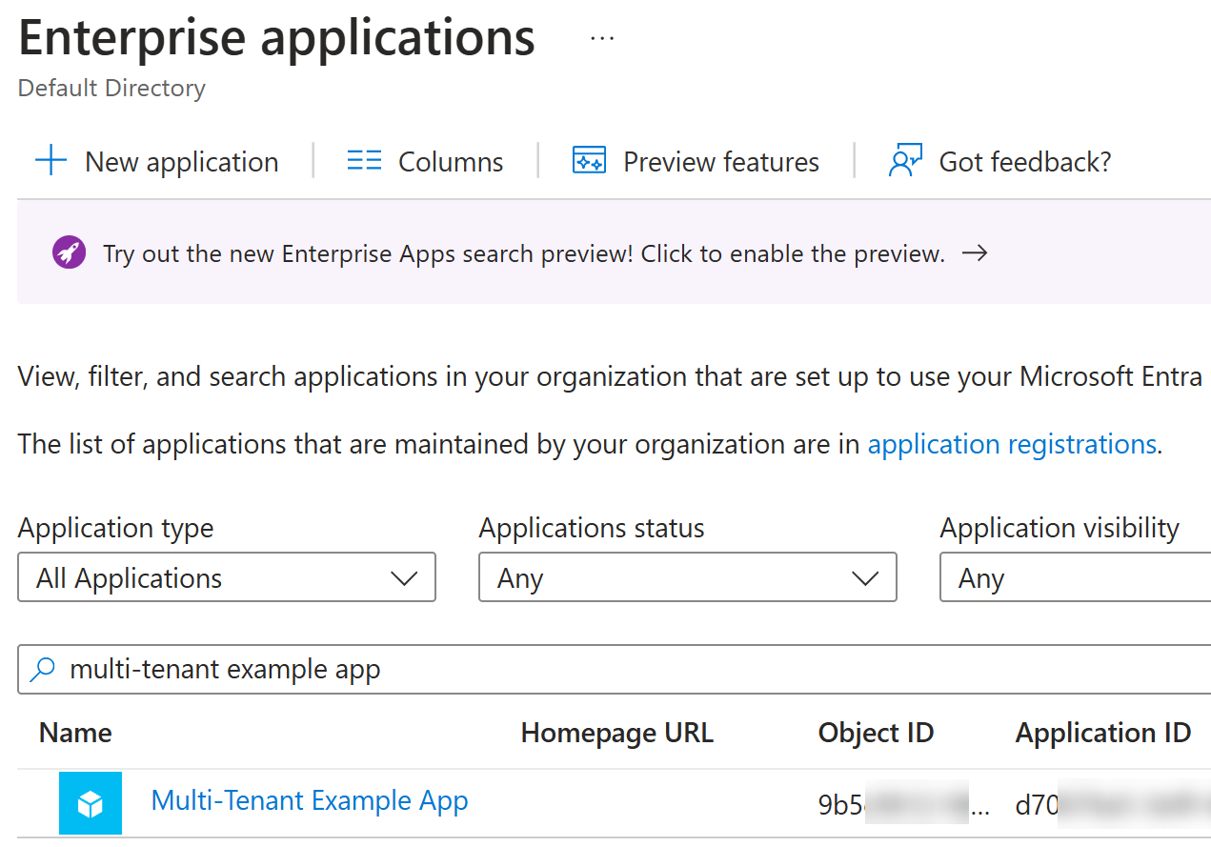Select the New application toolbar label

tap(182, 162)
